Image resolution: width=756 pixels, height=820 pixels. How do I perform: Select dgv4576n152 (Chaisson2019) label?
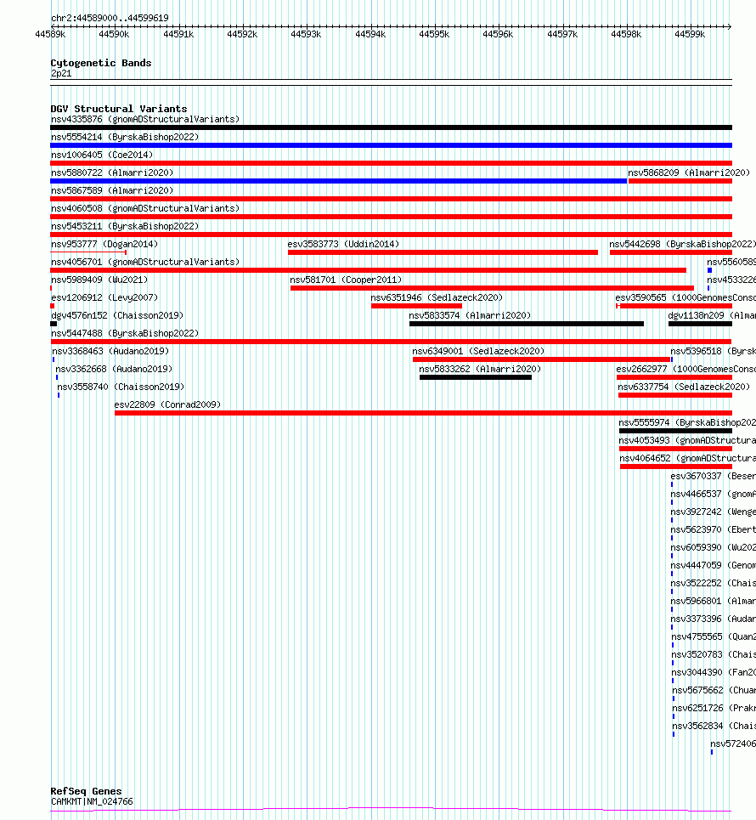(117, 315)
